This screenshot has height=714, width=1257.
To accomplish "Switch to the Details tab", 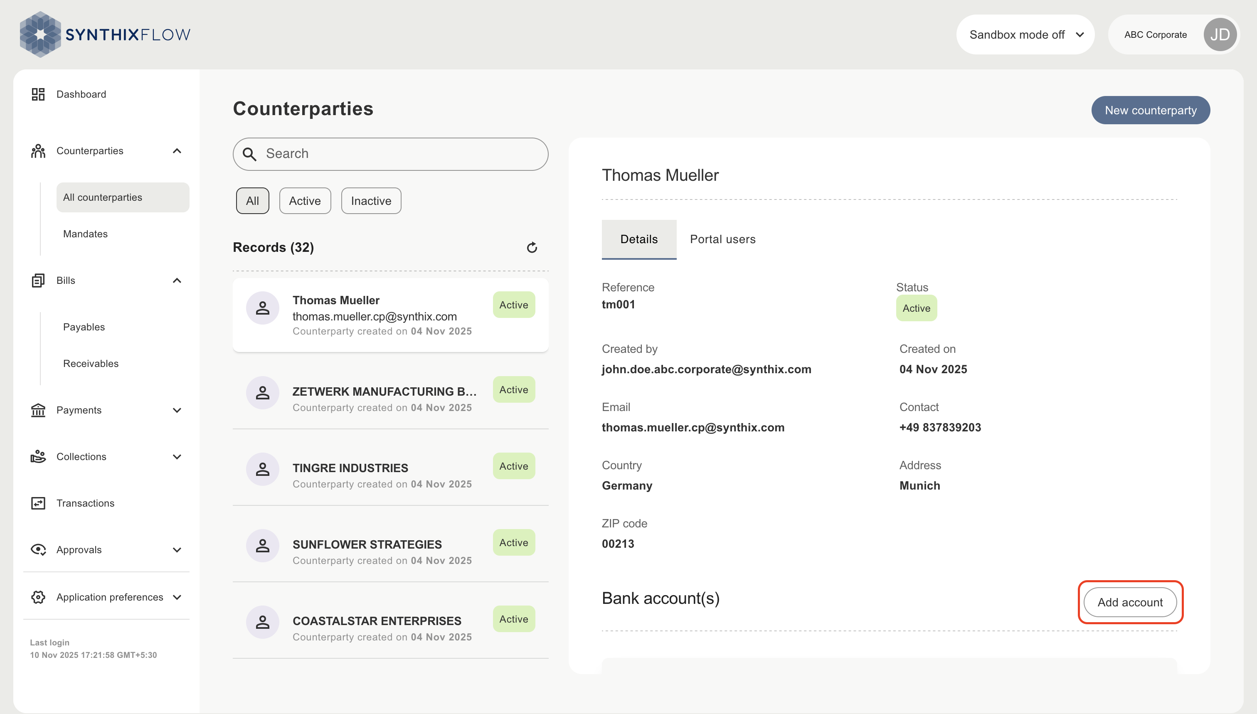I will click(639, 239).
